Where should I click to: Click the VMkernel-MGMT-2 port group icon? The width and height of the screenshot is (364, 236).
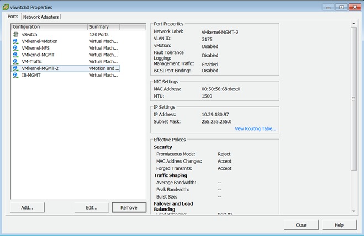pos(15,68)
